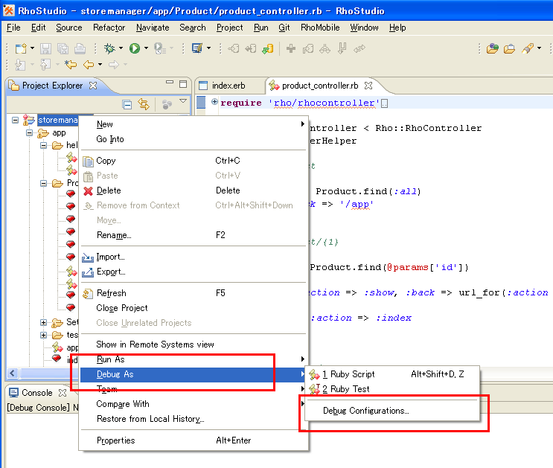The image size is (553, 468).
Task: Expand the Set... folder tree node
Action: coord(43,322)
